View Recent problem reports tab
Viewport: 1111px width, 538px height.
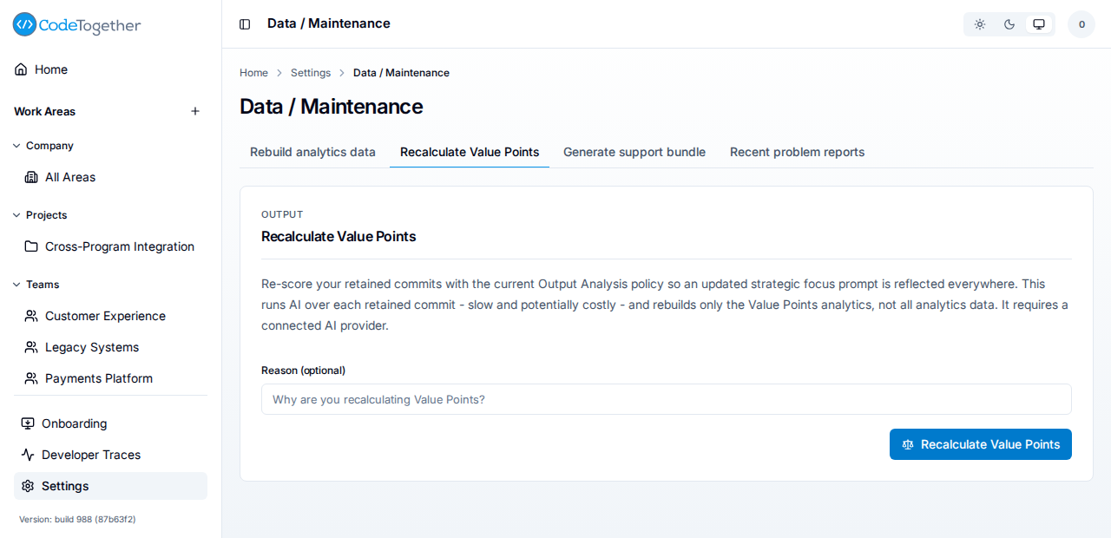click(797, 152)
